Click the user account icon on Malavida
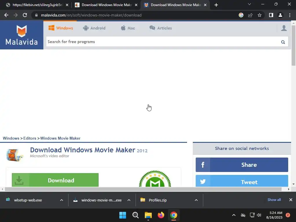Image resolution: width=296 pixels, height=222 pixels. pos(284,28)
